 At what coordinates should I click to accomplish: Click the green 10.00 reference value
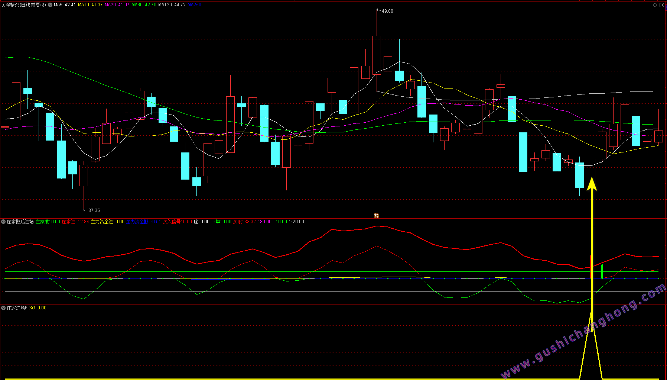281,222
